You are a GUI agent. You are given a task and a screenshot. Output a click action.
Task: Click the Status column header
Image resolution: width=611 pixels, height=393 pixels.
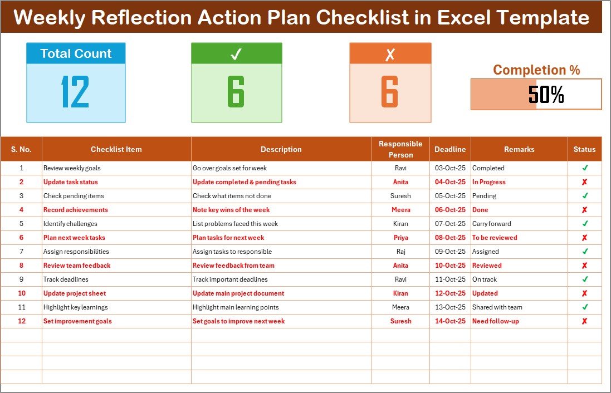coord(585,149)
